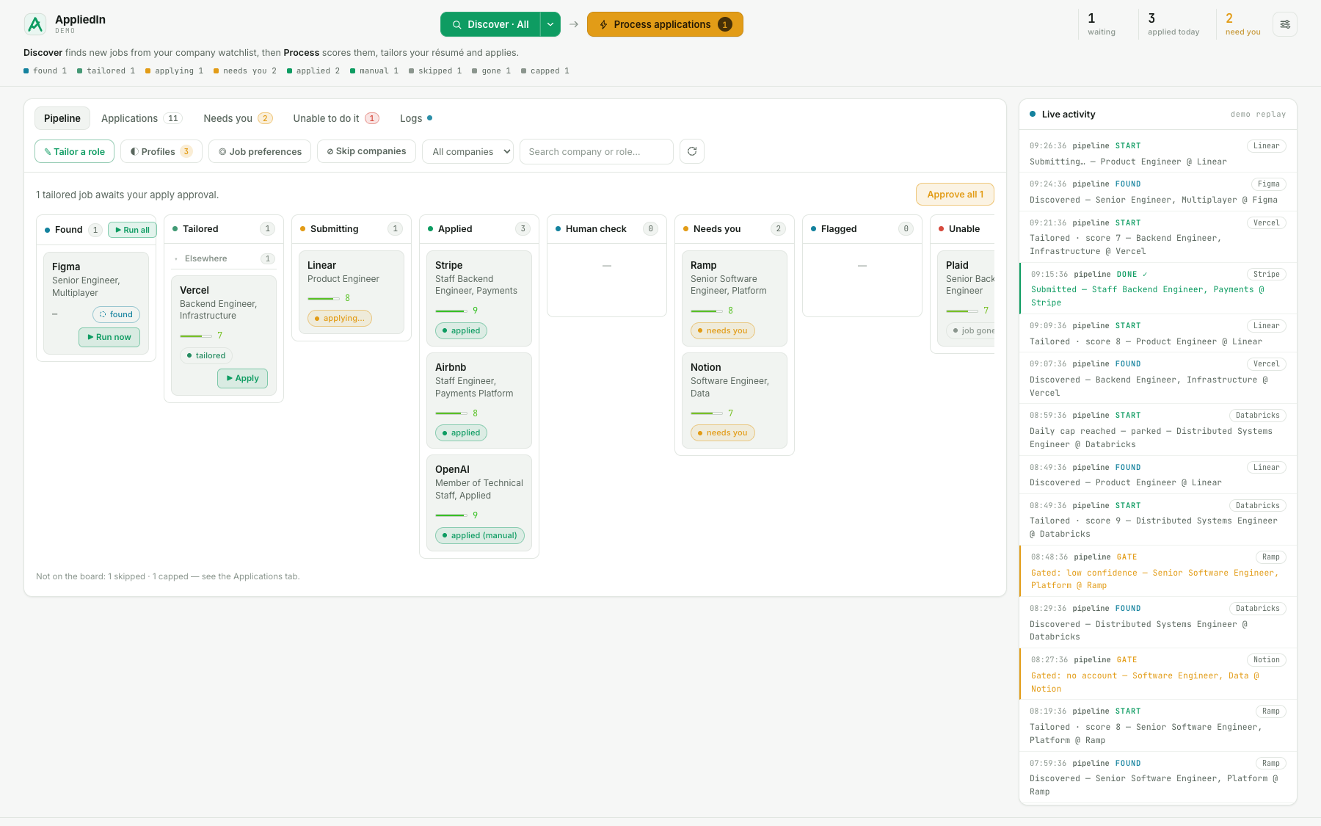Open the Logs tab
The height and width of the screenshot is (826, 1321).
coord(415,118)
